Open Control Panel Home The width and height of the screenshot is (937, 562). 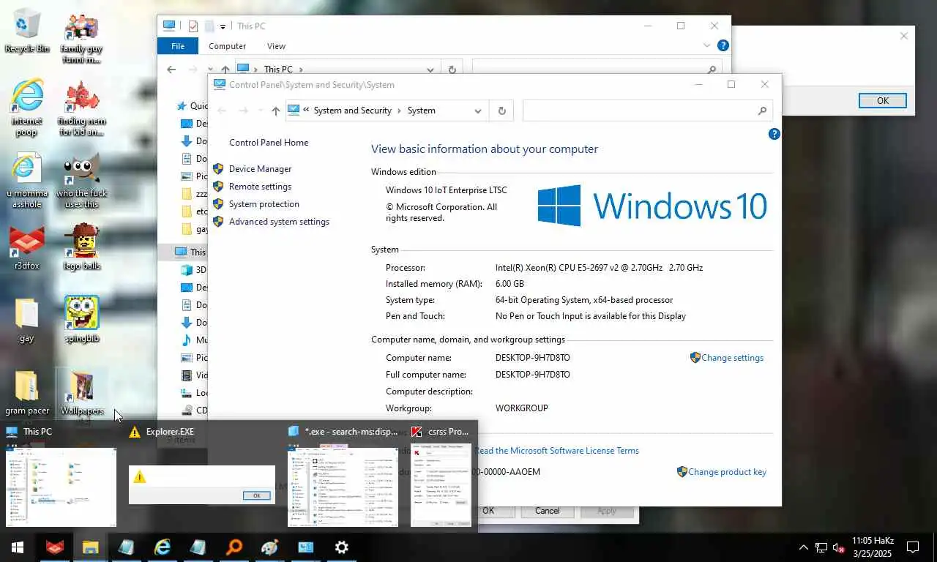click(x=269, y=143)
